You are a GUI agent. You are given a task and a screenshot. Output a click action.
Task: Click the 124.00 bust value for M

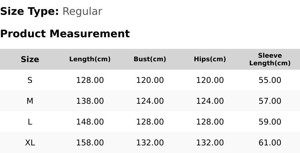pos(150,101)
